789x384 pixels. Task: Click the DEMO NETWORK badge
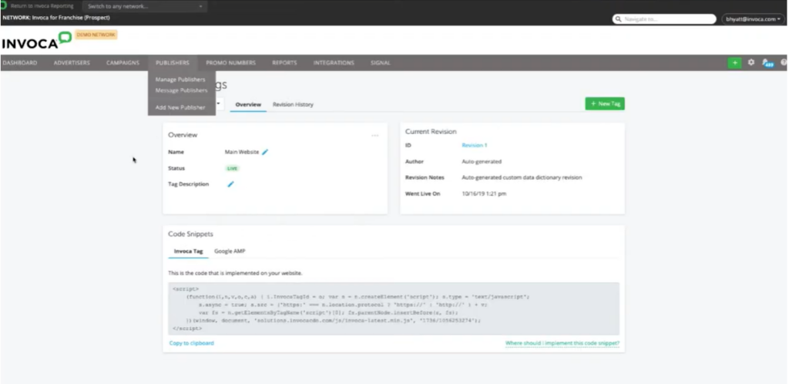pyautogui.click(x=96, y=35)
